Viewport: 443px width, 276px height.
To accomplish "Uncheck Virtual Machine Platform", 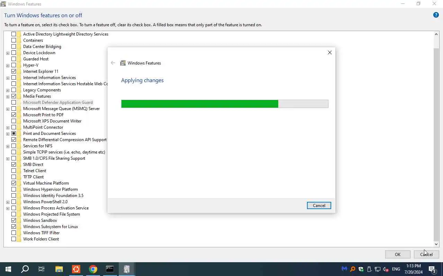I will (x=14, y=183).
